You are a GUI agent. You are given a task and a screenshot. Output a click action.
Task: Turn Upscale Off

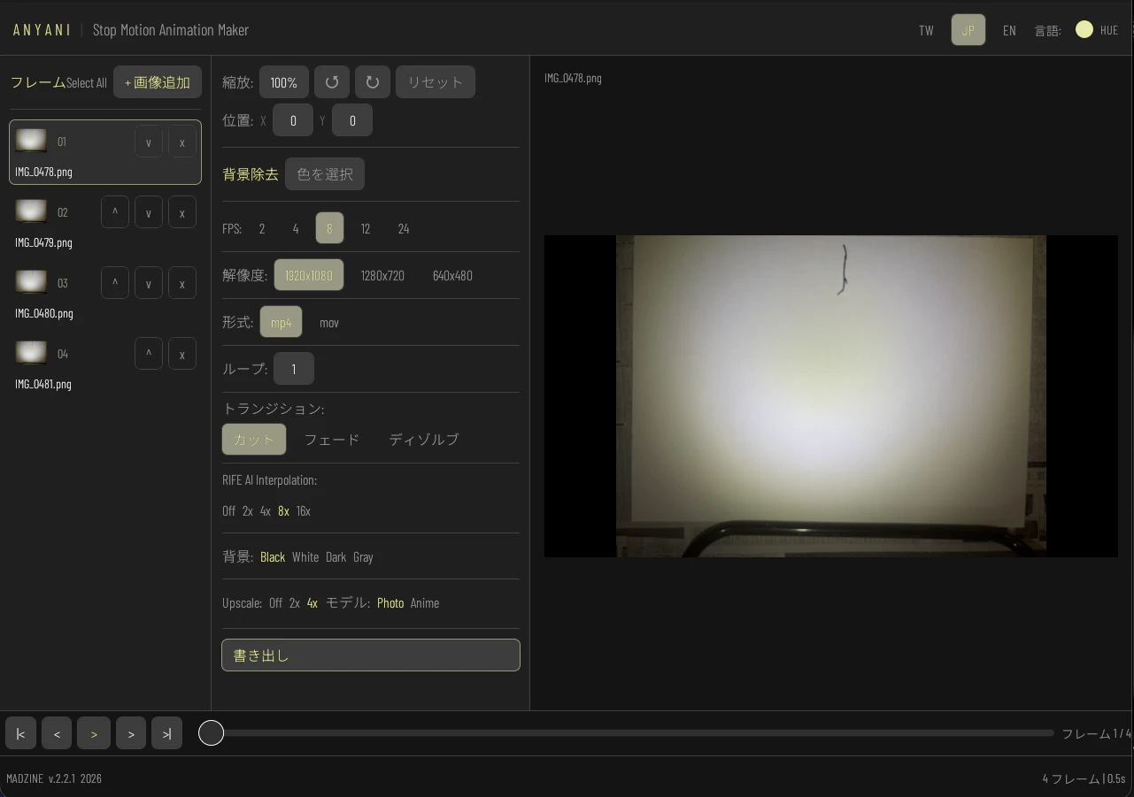click(x=276, y=602)
